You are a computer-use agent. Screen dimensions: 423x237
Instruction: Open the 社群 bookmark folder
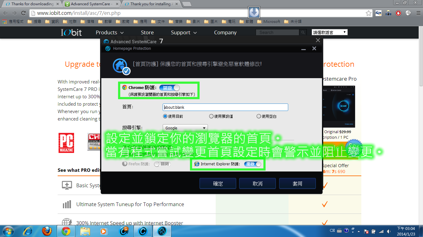click(70, 22)
